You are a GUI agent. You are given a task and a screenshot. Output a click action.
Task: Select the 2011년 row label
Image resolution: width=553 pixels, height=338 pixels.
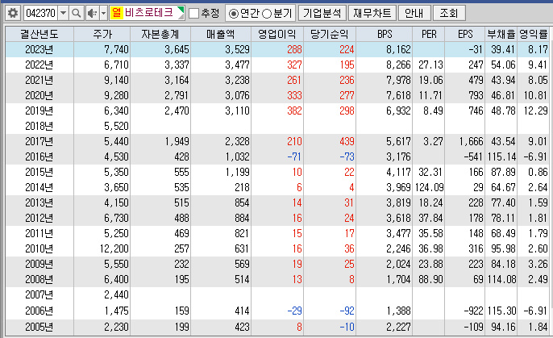39,234
